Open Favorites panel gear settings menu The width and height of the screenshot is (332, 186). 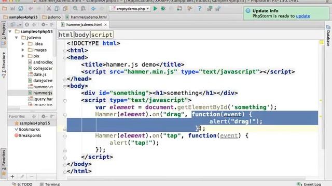pos(44,116)
